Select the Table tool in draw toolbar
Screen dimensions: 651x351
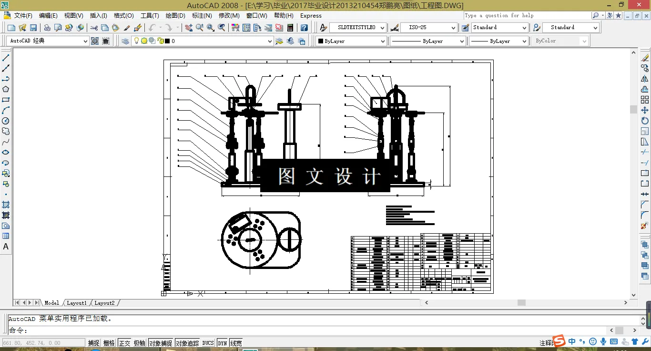coord(6,236)
